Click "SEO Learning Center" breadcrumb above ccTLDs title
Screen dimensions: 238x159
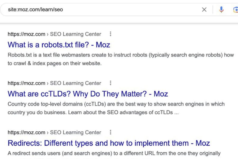[x=76, y=83]
